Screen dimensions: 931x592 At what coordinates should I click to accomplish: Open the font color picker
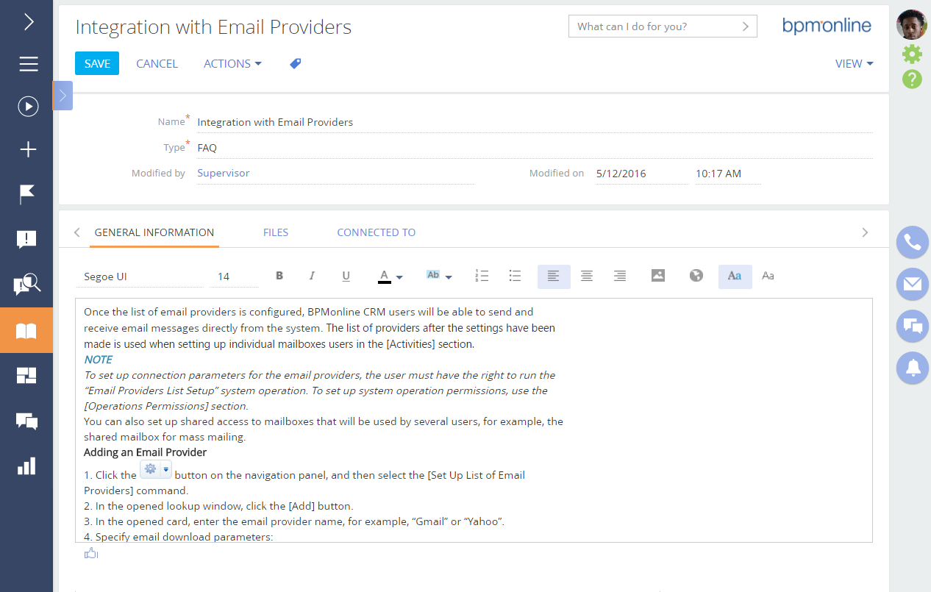(x=390, y=277)
